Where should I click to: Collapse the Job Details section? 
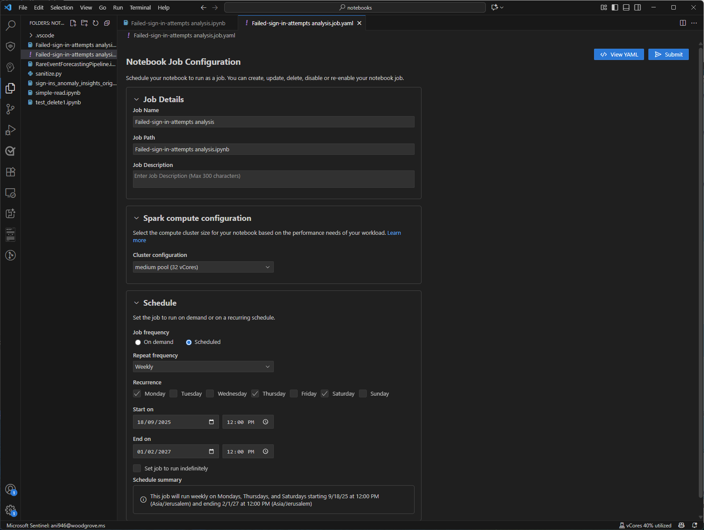[136, 100]
